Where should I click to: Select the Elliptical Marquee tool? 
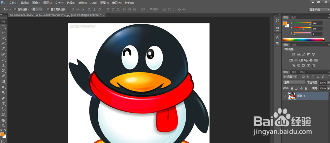(x=3, y=27)
